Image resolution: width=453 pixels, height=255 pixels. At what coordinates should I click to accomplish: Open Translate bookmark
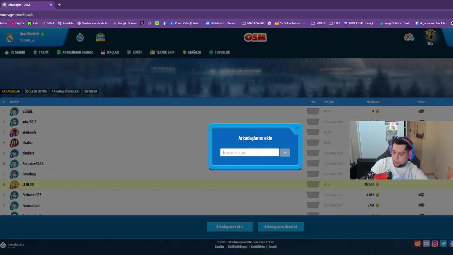click(65, 23)
